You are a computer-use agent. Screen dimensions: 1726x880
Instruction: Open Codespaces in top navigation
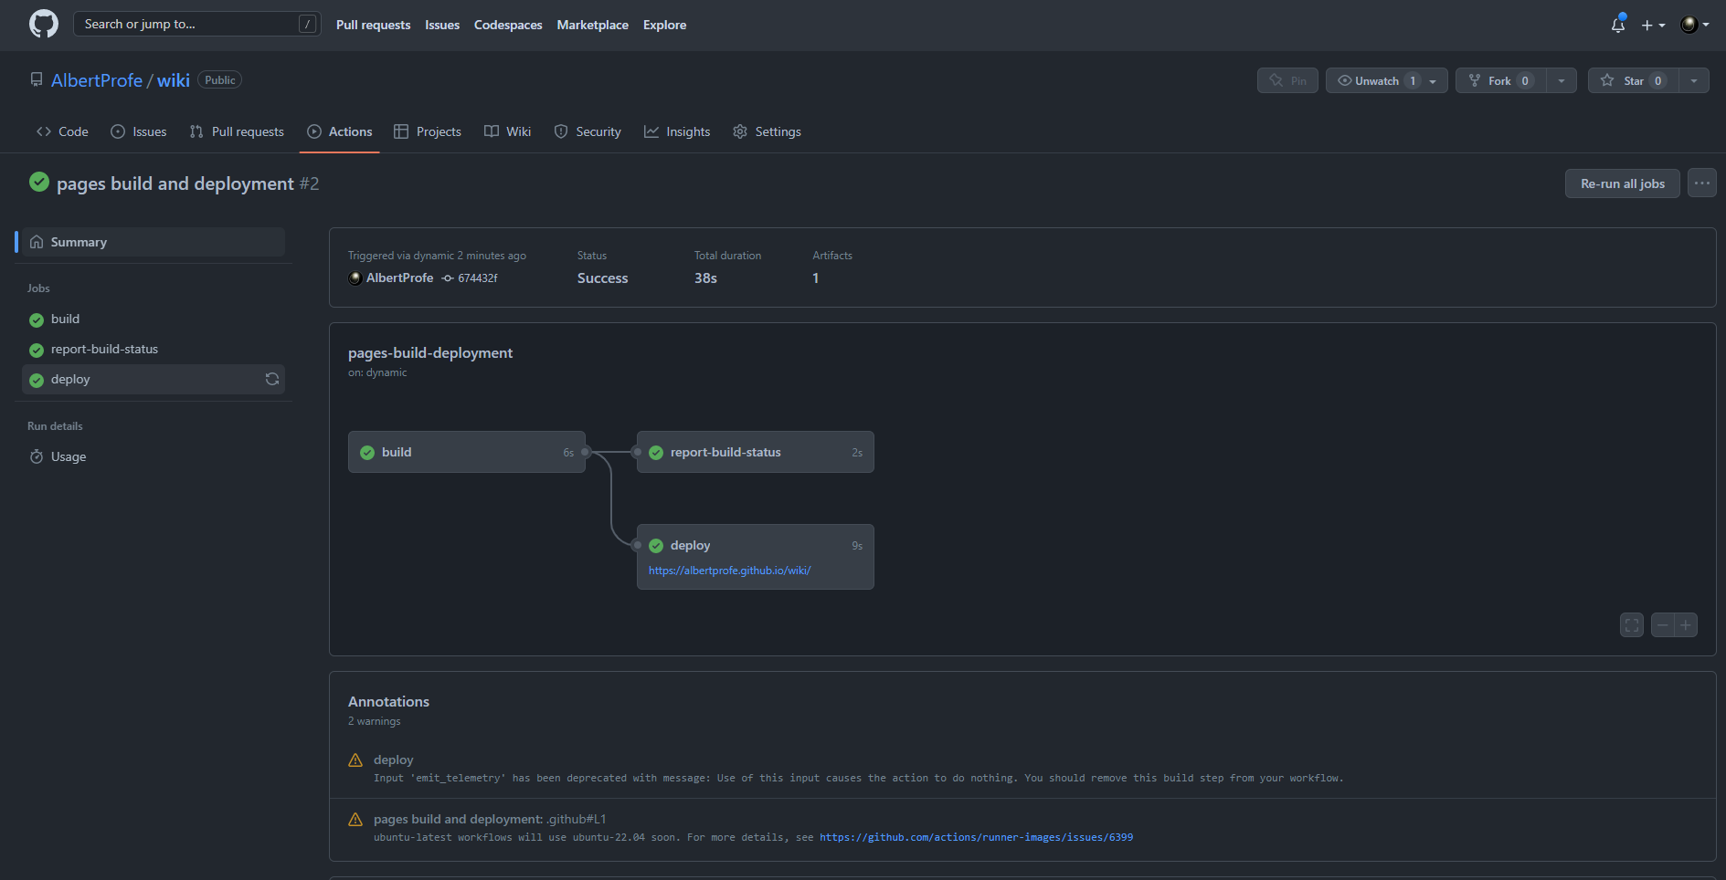point(508,25)
